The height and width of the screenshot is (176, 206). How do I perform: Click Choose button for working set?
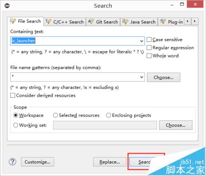tap(176, 125)
